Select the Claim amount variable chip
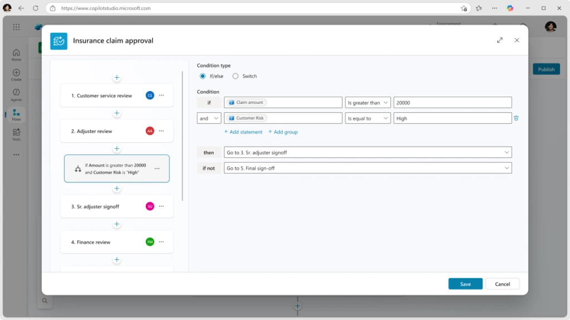Screen dimensions: 570x320 [x=246, y=102]
